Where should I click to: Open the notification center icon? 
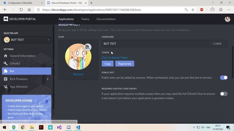(x=228, y=127)
